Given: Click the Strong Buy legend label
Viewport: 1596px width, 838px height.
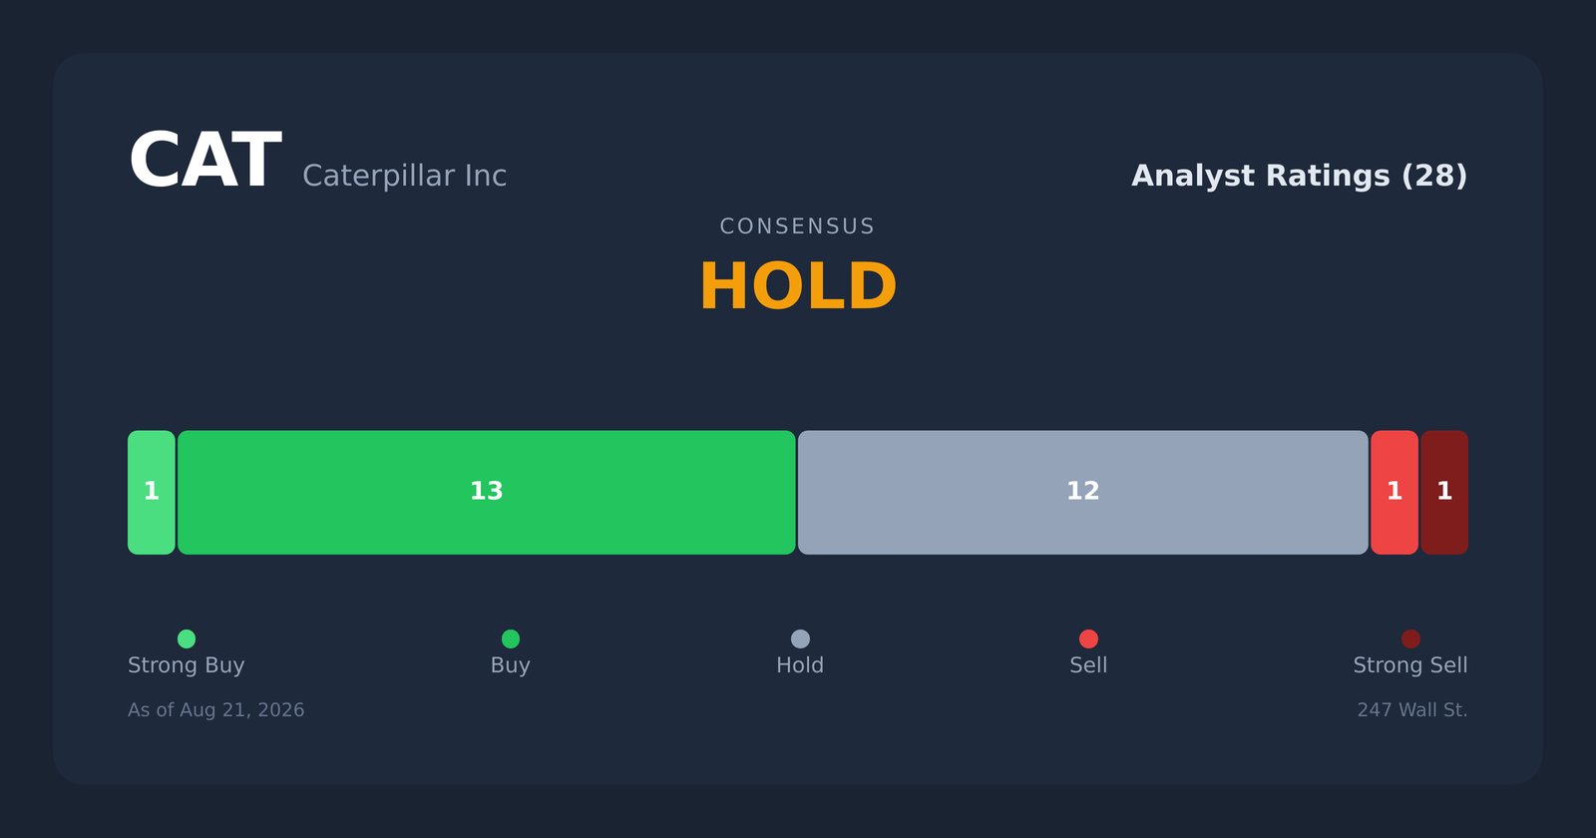Looking at the screenshot, I should pos(187,665).
